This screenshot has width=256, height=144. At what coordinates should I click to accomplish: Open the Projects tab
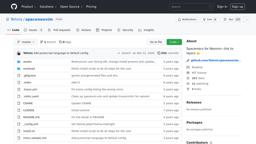pos(104,30)
